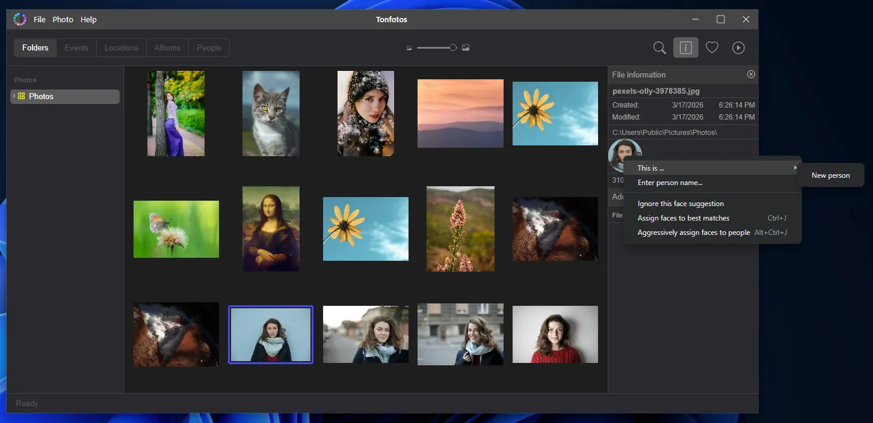Screen dimensions: 873x423
Task: Toggle the file information panel icon
Action: coord(685,47)
